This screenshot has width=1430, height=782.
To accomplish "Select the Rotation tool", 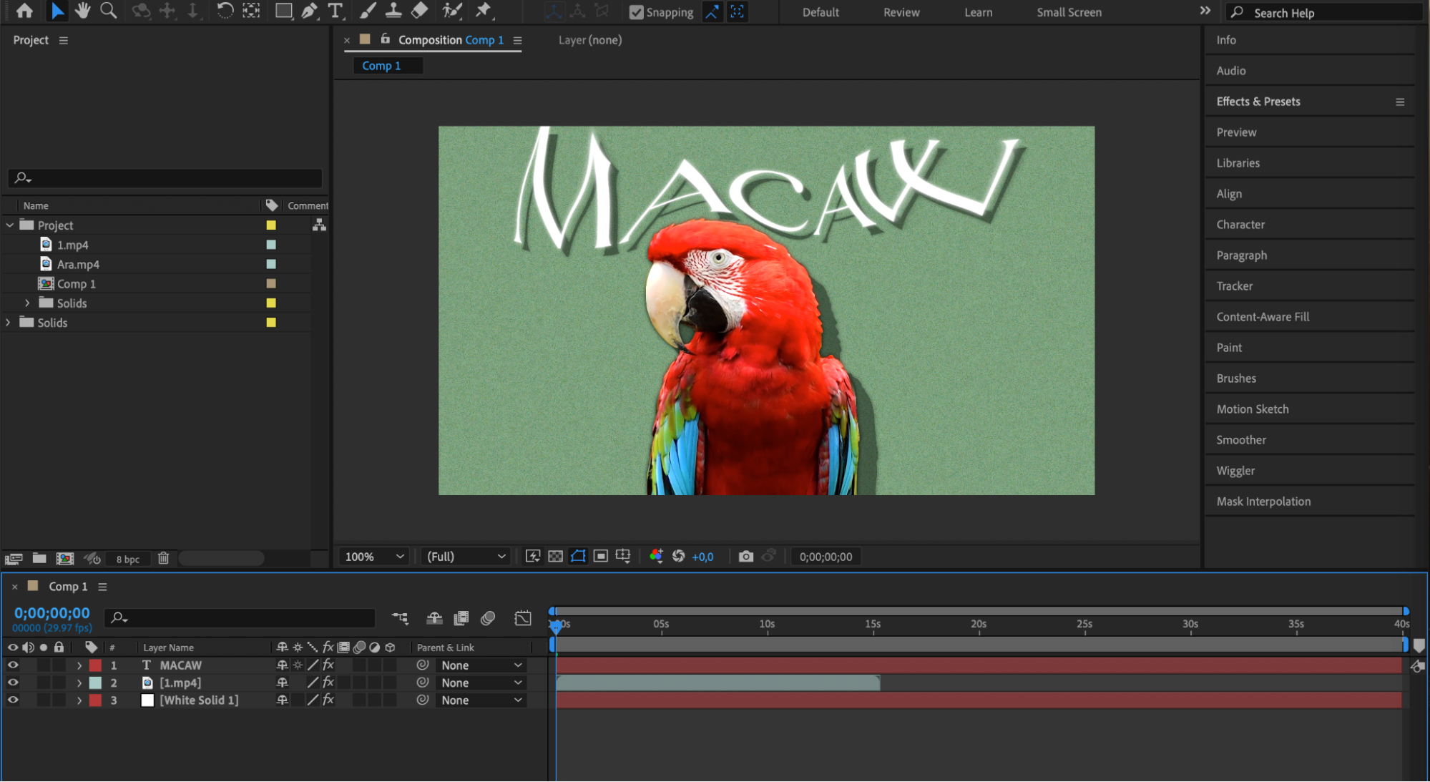I will click(225, 11).
